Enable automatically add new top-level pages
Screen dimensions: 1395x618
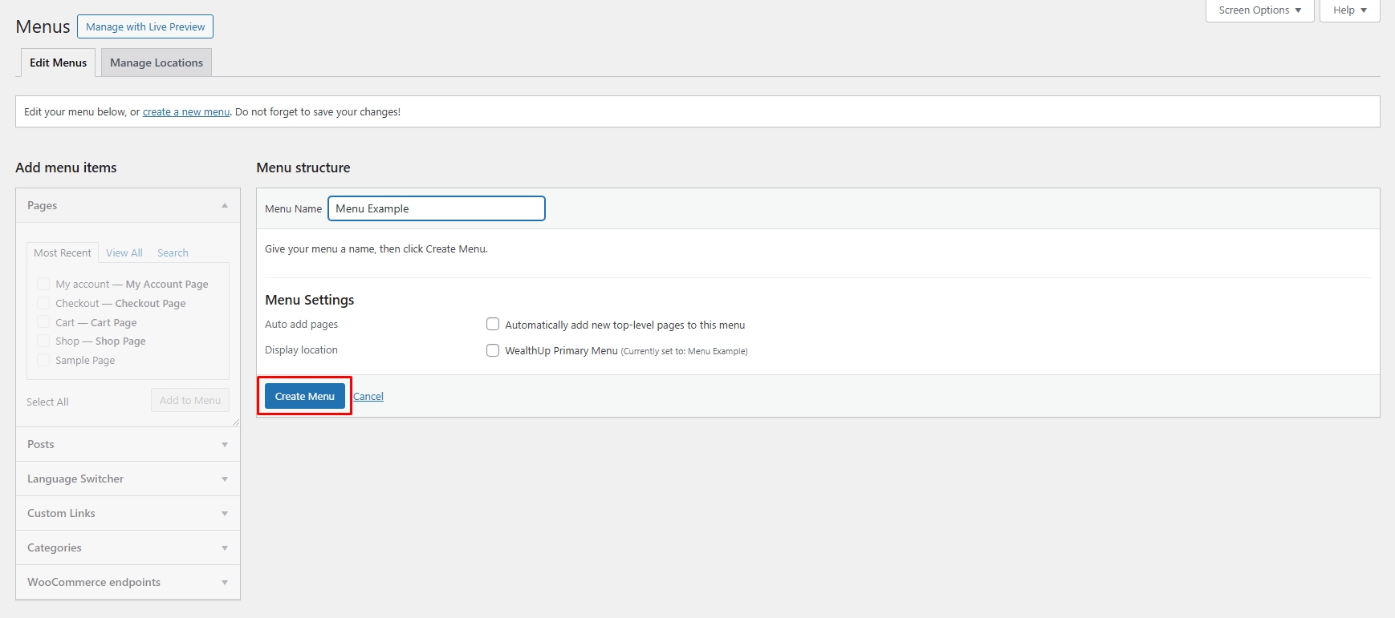click(x=493, y=325)
